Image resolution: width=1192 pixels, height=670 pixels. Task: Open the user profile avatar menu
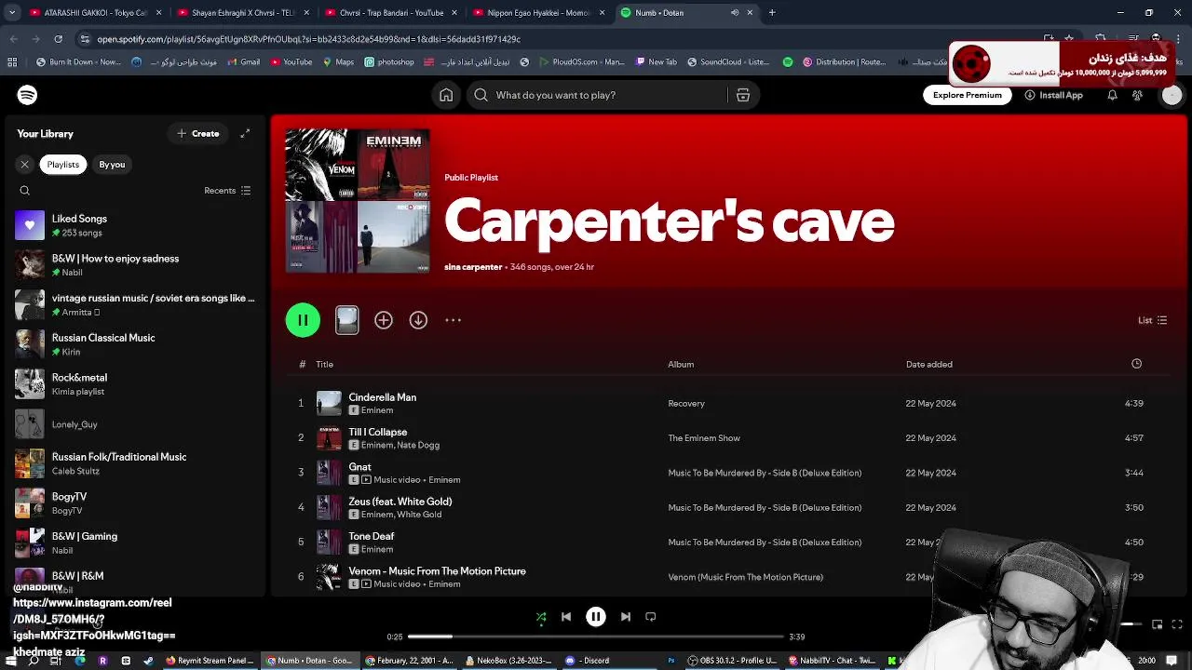[x=1172, y=95]
